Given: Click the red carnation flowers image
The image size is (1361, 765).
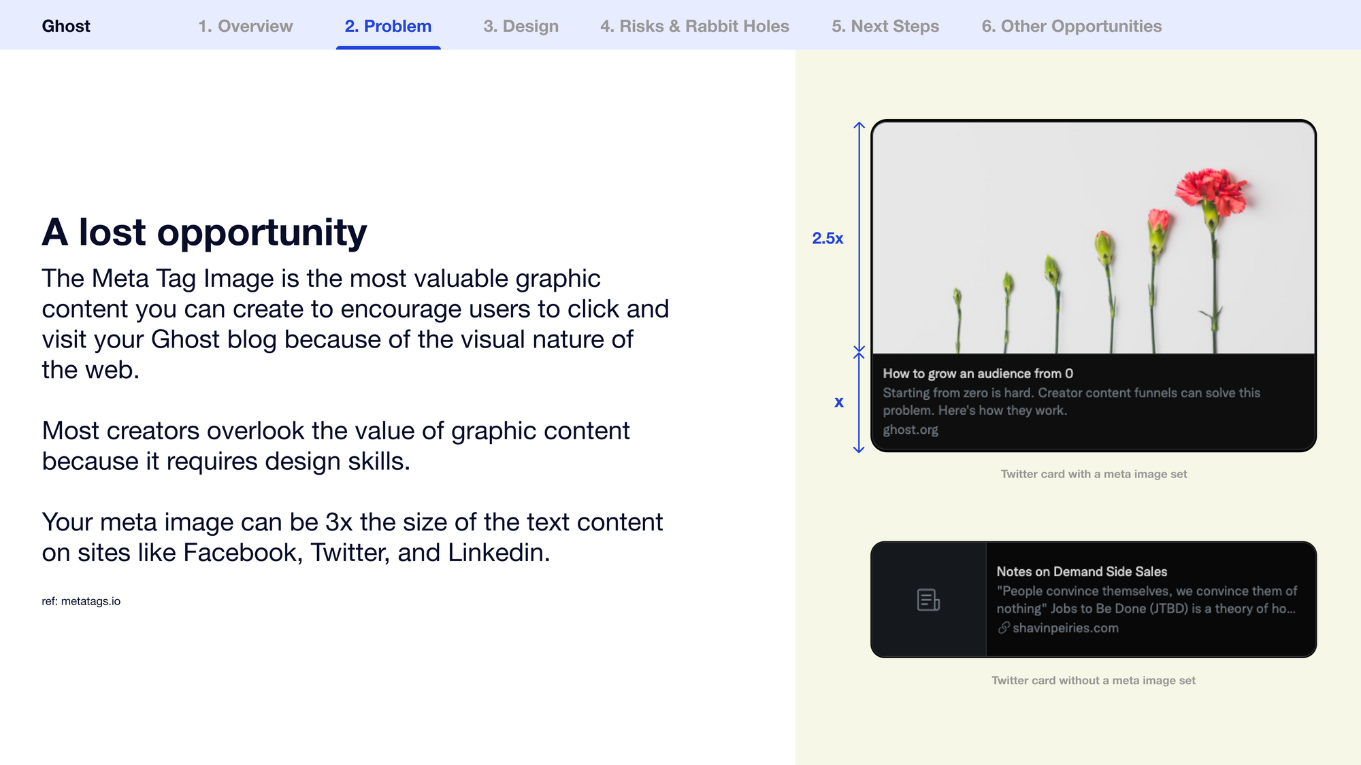Looking at the screenshot, I should click(1094, 238).
